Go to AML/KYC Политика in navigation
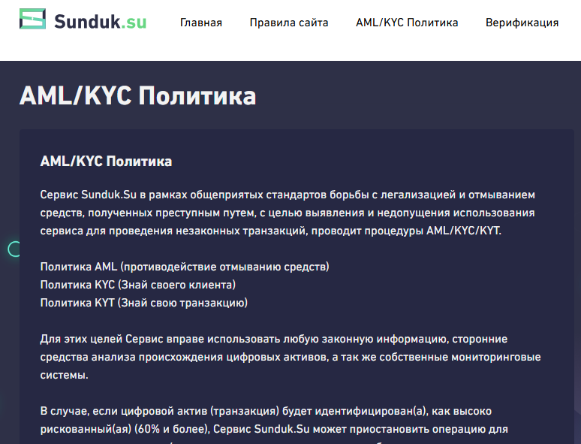581x444 pixels. click(407, 23)
